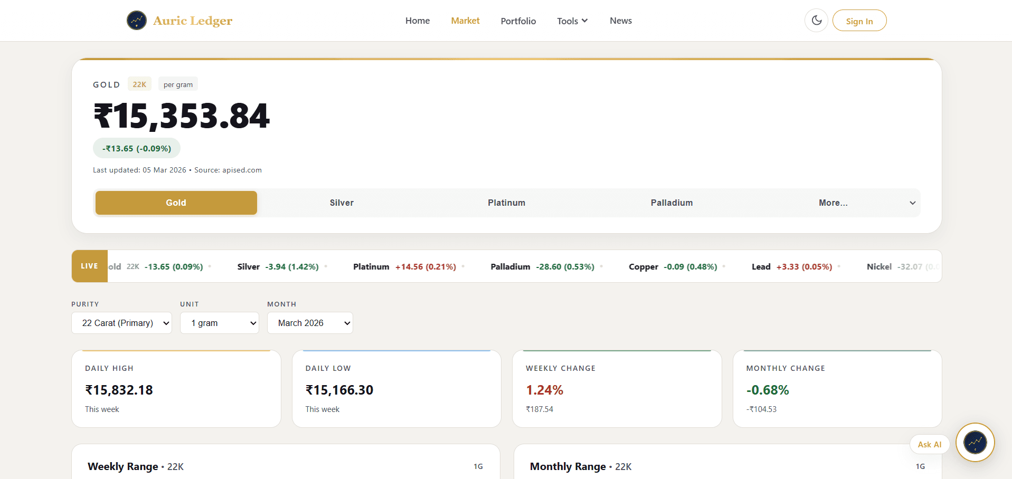Toggle dark mode with the moon icon

click(816, 20)
